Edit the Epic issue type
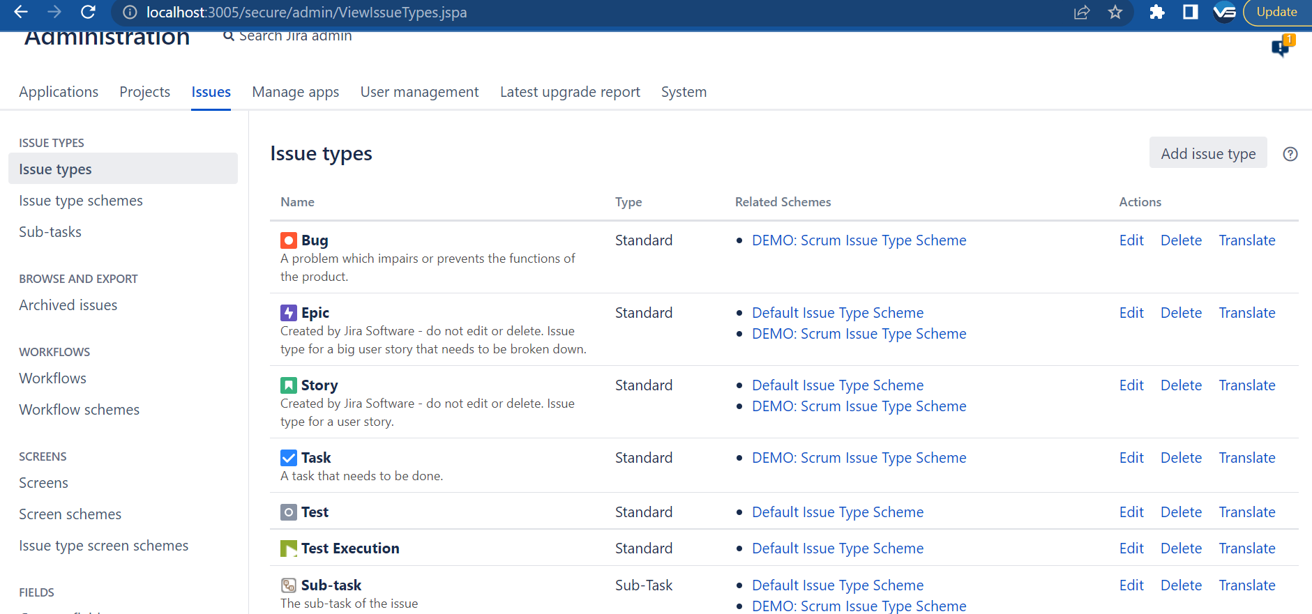Viewport: 1312px width, 614px height. click(x=1131, y=313)
